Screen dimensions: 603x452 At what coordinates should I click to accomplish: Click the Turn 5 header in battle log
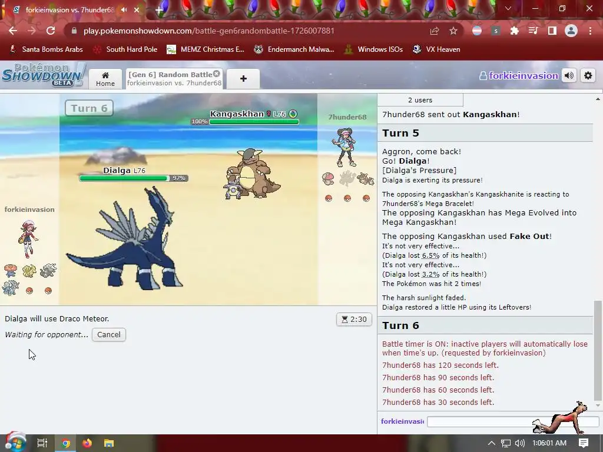click(485, 133)
